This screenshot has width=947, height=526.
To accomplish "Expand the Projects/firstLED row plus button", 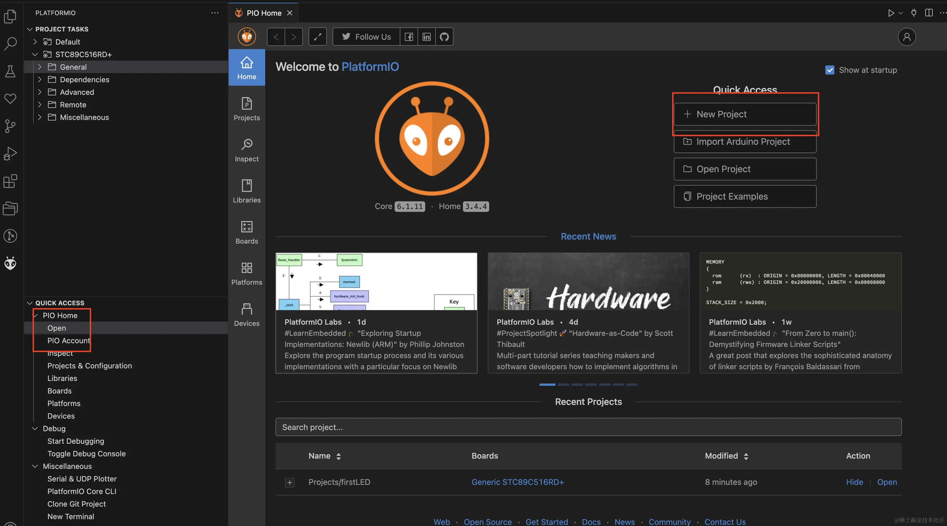I will tap(290, 482).
